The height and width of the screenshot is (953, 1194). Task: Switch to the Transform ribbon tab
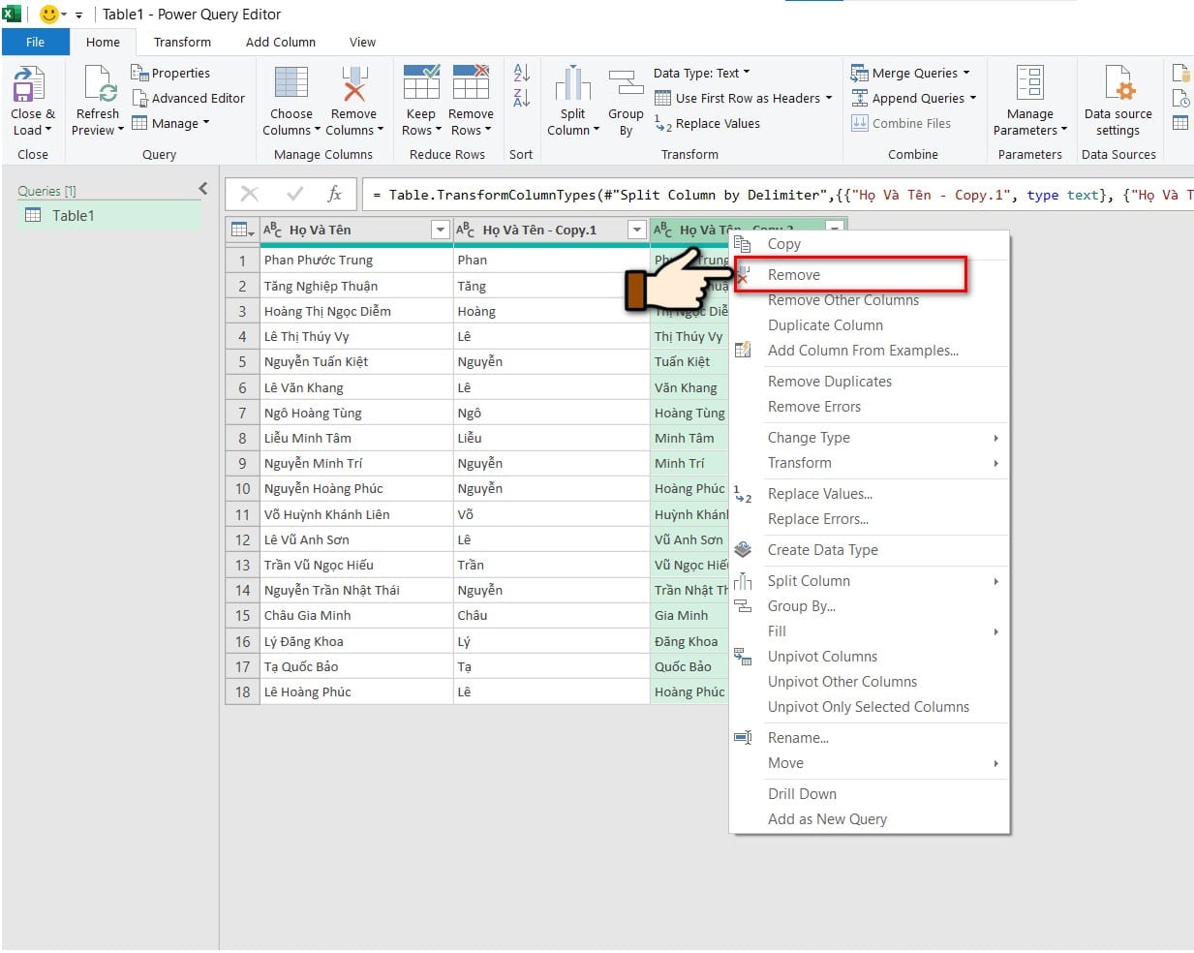tap(182, 42)
